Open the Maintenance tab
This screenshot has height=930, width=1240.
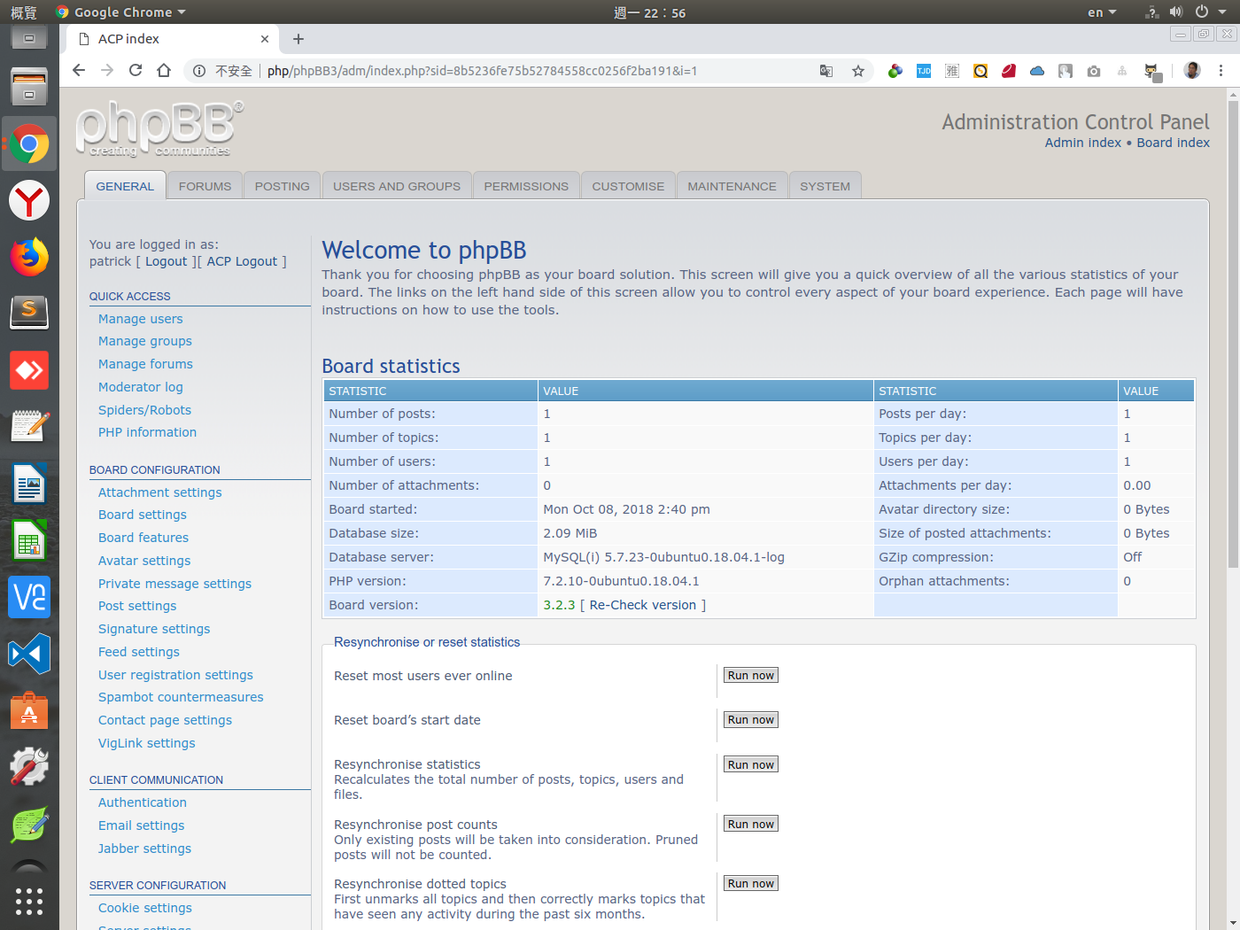(732, 186)
